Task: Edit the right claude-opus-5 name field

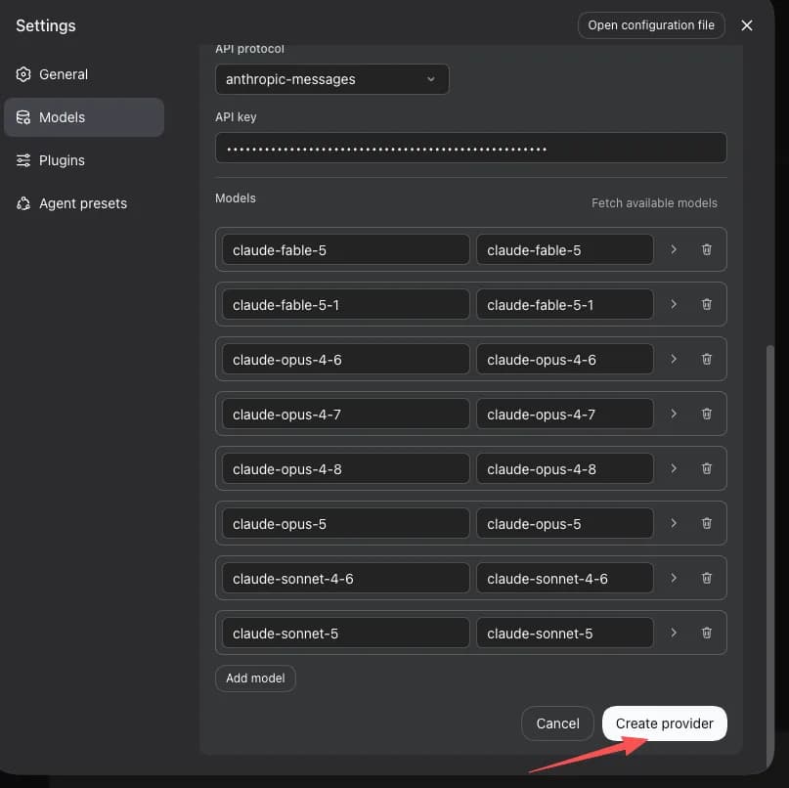Action: click(x=565, y=523)
